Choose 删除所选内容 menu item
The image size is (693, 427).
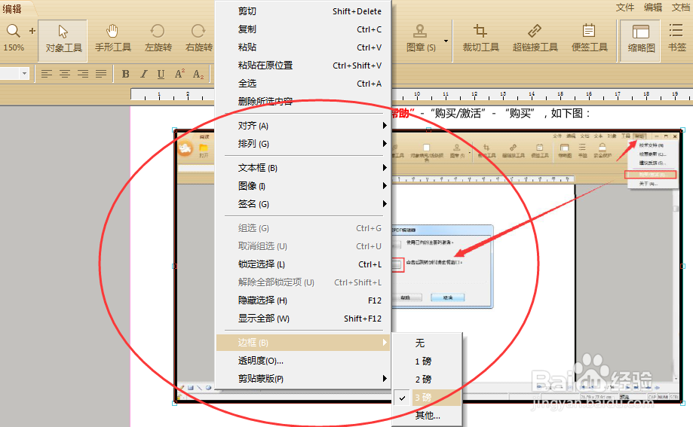[x=302, y=101]
